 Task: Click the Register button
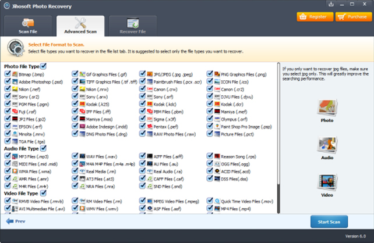pyautogui.click(x=313, y=17)
